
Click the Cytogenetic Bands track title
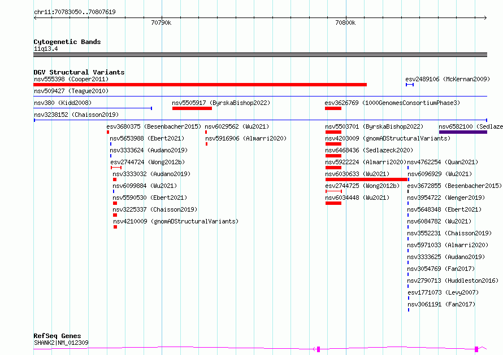(x=67, y=42)
